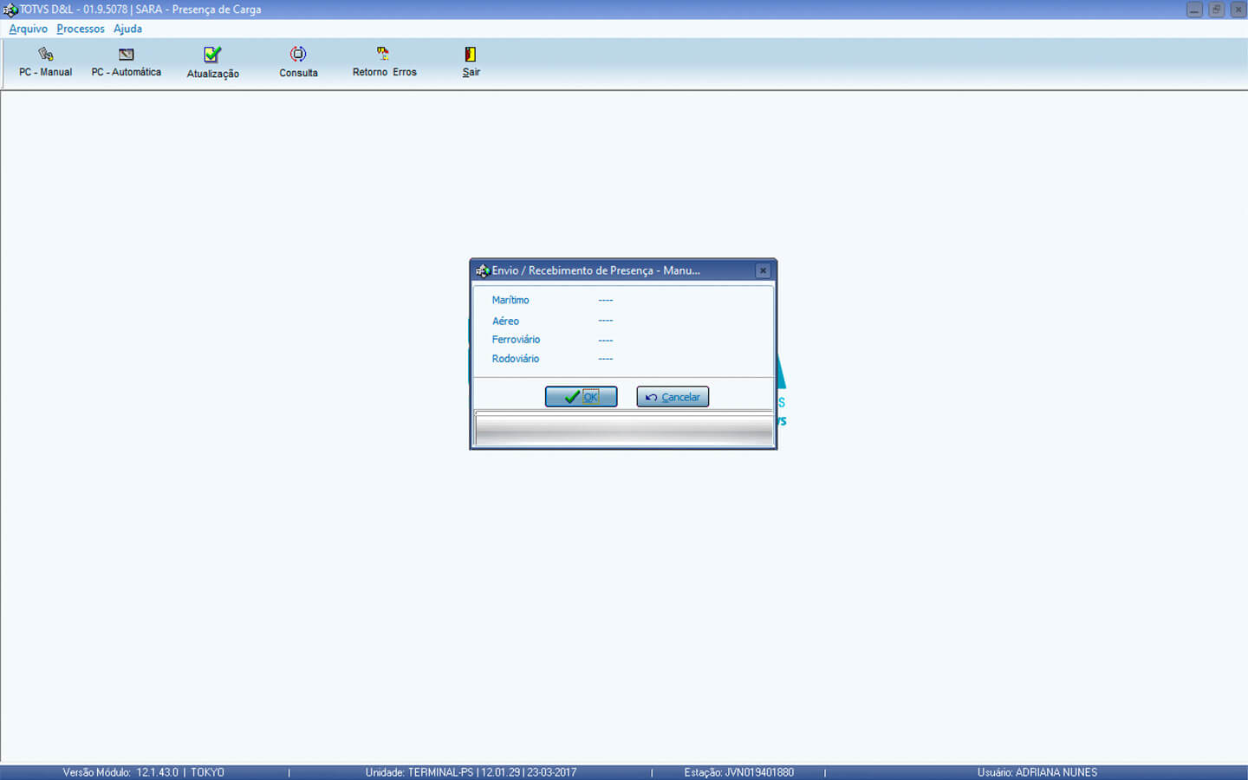Open the Arquivo menu
The width and height of the screenshot is (1248, 780).
tap(28, 29)
